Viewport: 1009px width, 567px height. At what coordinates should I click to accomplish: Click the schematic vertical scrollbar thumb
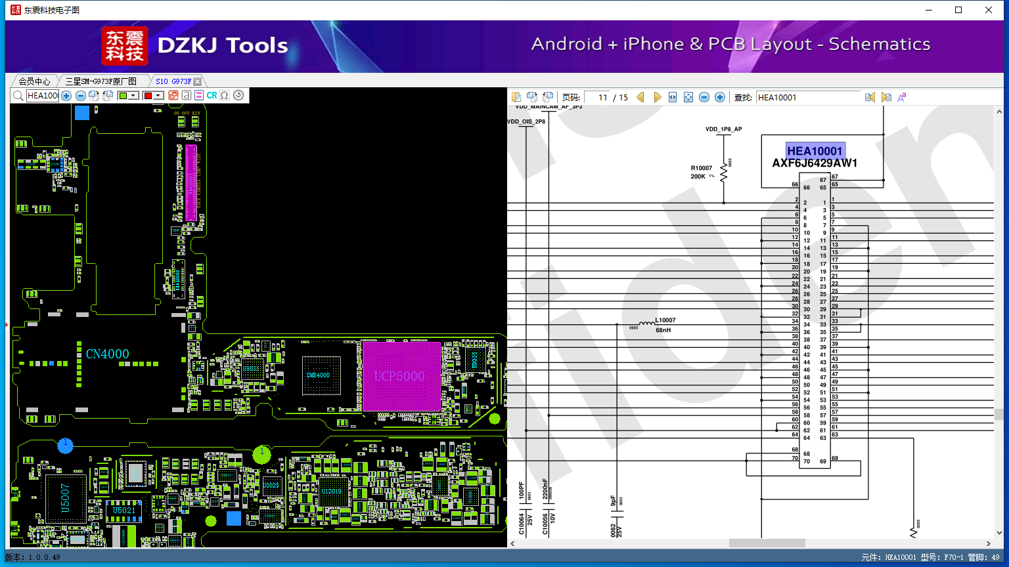999,414
